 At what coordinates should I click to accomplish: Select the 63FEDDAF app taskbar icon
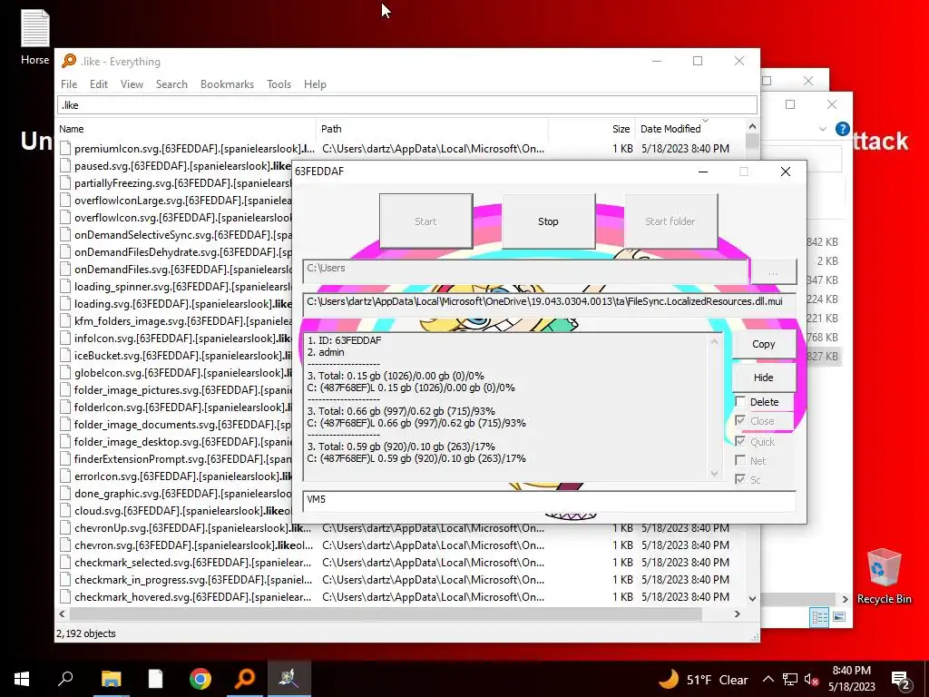coord(289,679)
